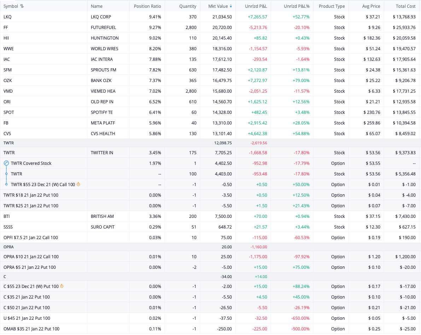This screenshot has height=335, width=421.
Task: Select TWTR Covered Stock row label
Action: pos(31,163)
